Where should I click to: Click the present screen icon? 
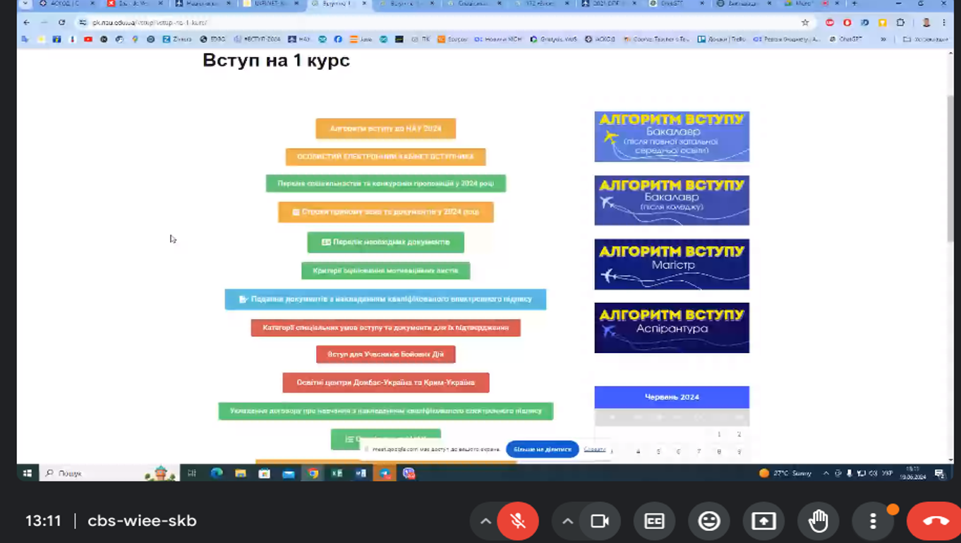coord(763,521)
